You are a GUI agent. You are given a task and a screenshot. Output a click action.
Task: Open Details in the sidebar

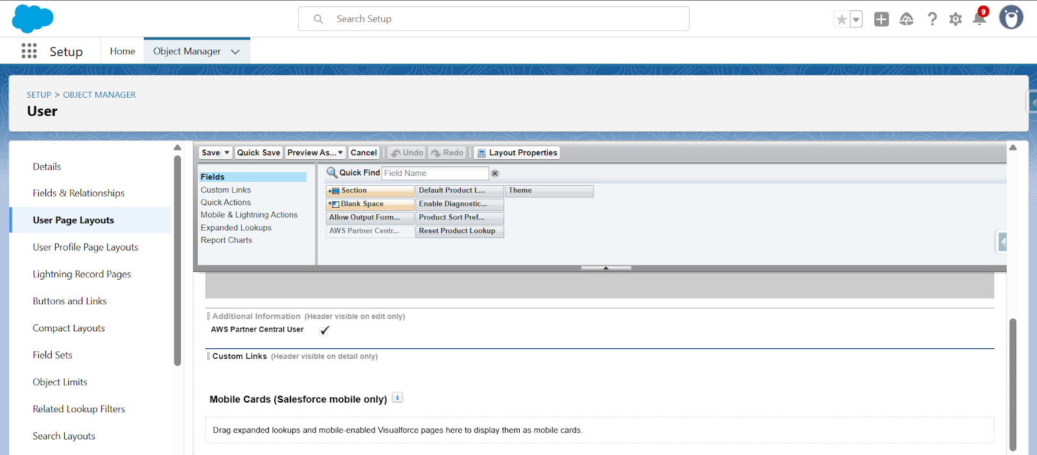click(x=47, y=166)
